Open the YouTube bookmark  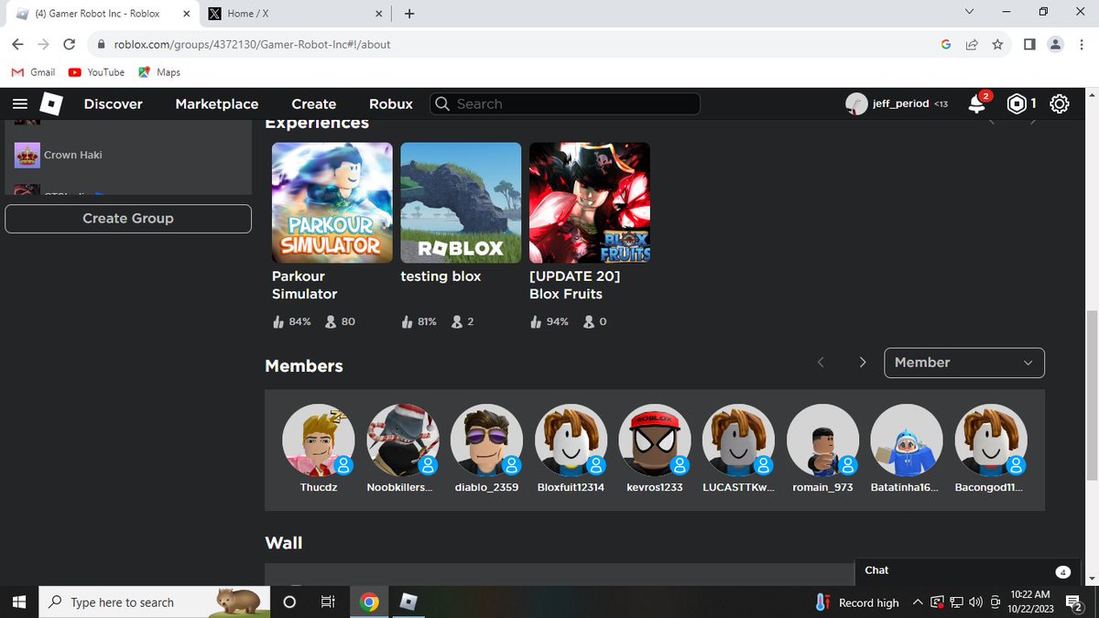click(96, 72)
